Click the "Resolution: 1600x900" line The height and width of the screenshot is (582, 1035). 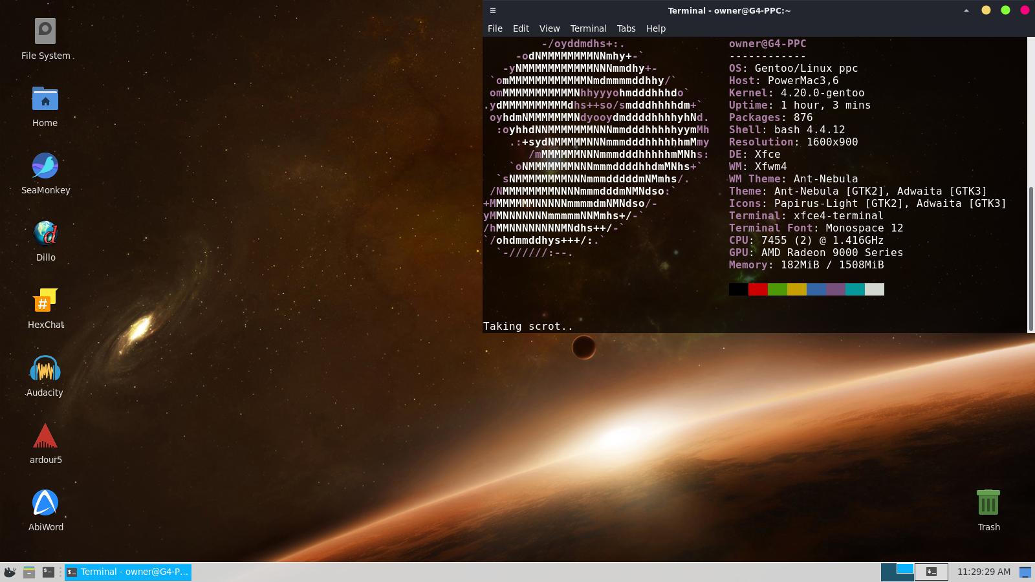click(x=794, y=142)
